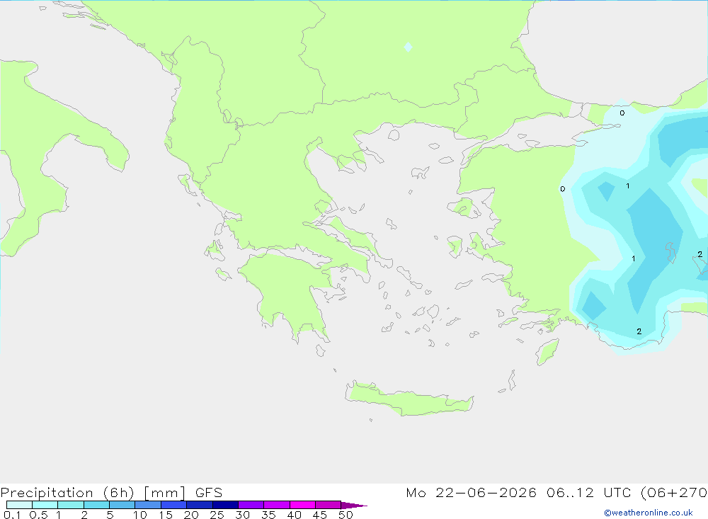Click the Peloponnese peninsula on the map

(x=289, y=294)
